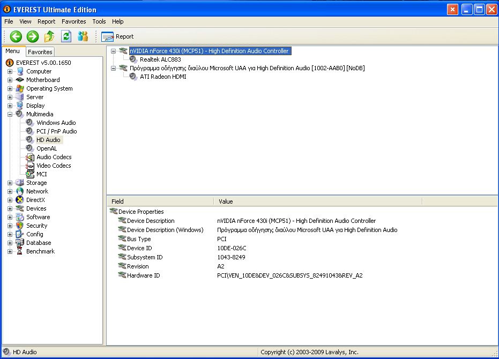Select the Revision A2 value

click(x=221, y=266)
